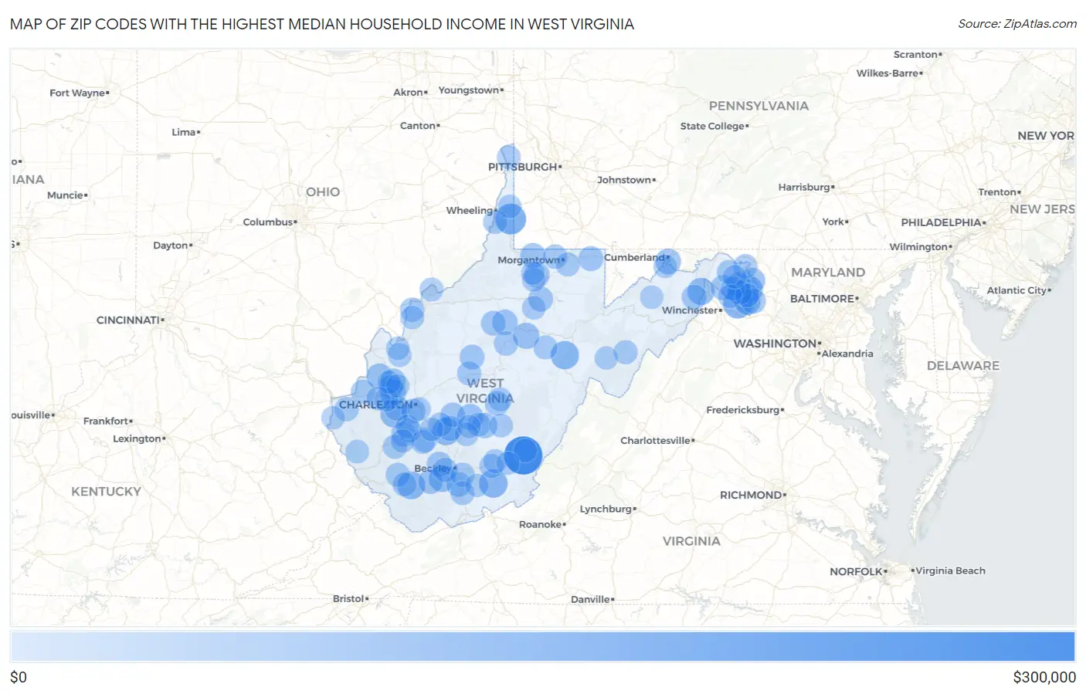1086x694 pixels.
Task: Click the Winchester city label
Action: (690, 310)
